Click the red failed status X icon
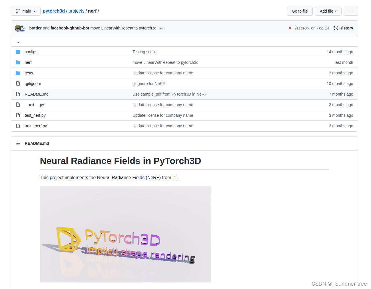Image resolution: width=371 pixels, height=289 pixels. coord(290,28)
